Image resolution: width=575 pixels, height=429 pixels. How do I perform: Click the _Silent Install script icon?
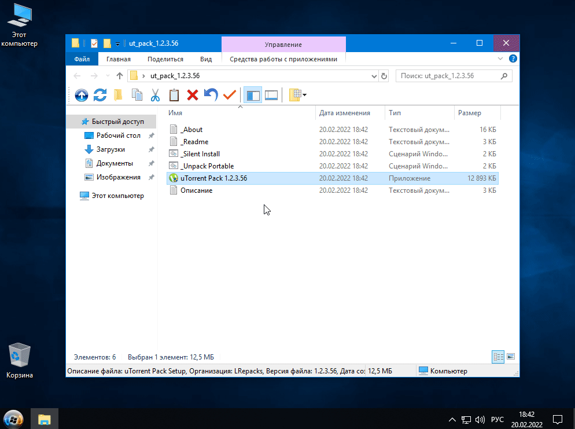(x=174, y=154)
